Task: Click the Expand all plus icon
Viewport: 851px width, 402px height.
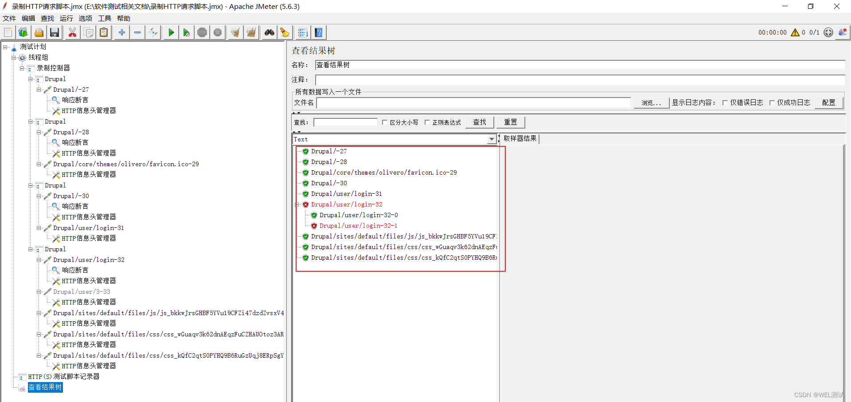Action: click(x=122, y=32)
